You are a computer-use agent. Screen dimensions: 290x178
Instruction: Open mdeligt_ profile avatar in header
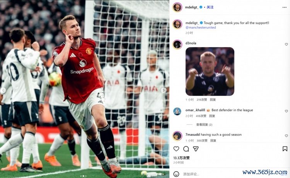177,7
